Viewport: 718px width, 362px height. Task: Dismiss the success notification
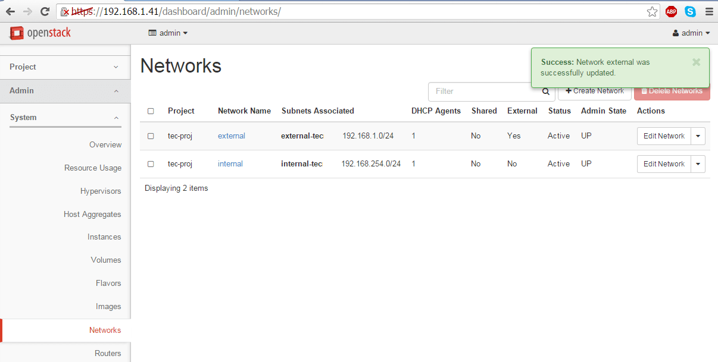696,62
